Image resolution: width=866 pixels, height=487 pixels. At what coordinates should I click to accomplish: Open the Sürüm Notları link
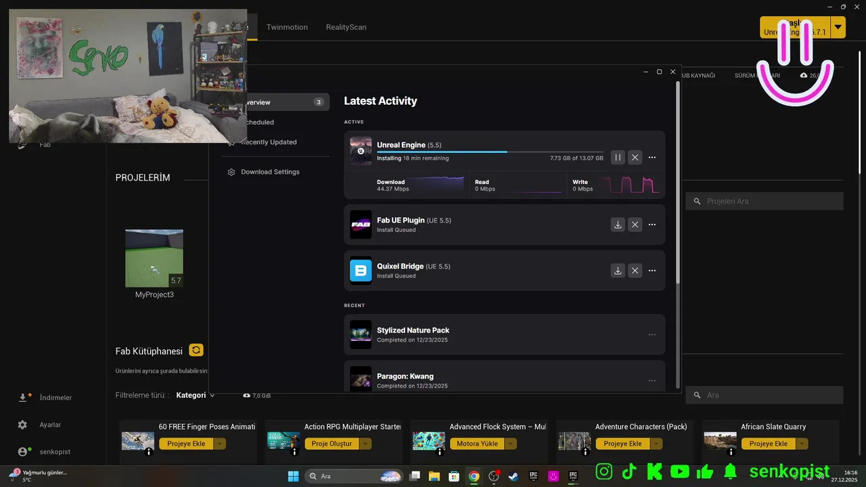click(757, 75)
